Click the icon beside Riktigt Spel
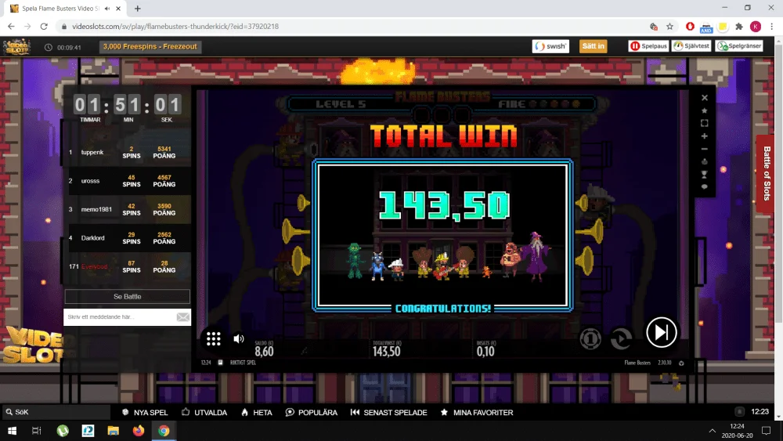 (x=220, y=363)
